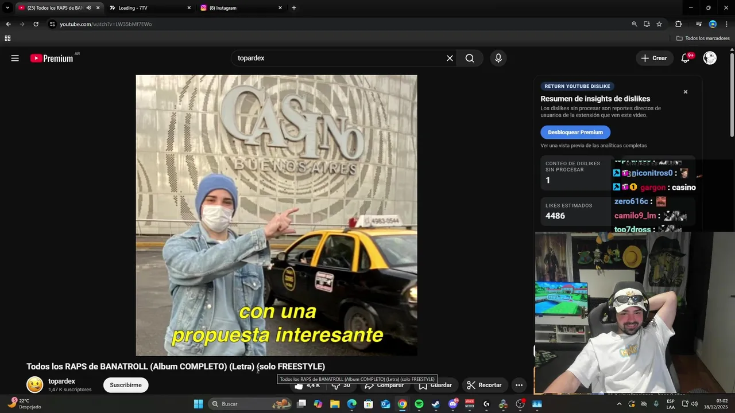This screenshot has width=735, height=413.
Task: Clear the topardex search text
Action: [x=450, y=58]
